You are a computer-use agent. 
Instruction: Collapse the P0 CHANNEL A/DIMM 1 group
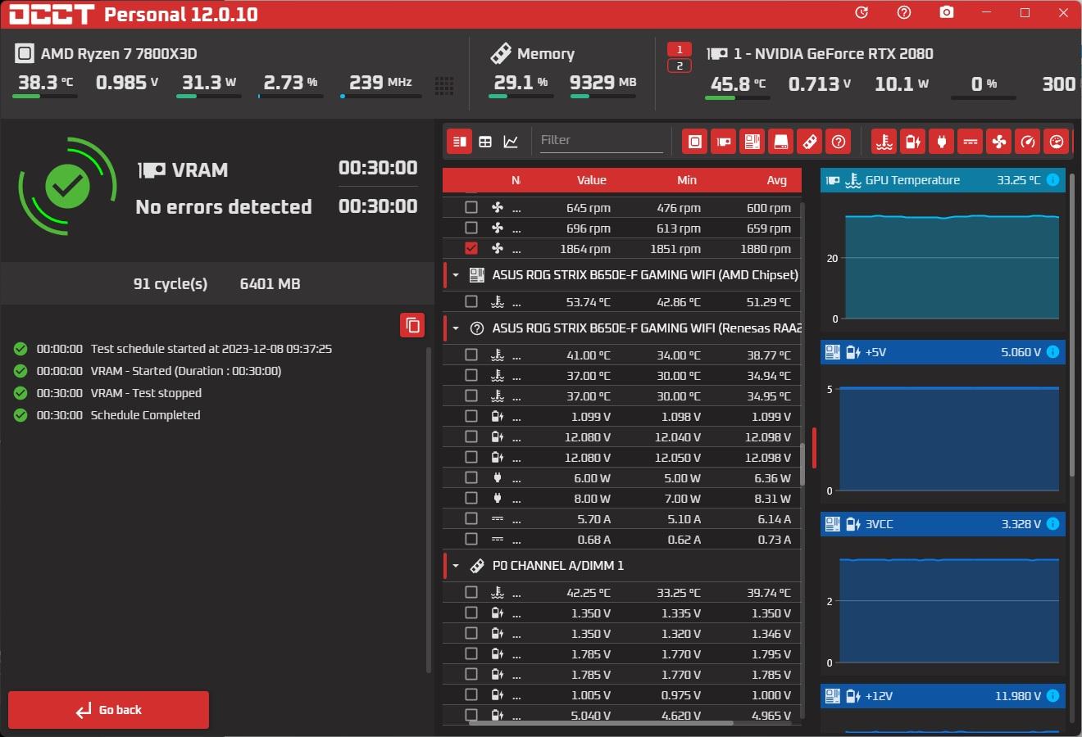(456, 566)
